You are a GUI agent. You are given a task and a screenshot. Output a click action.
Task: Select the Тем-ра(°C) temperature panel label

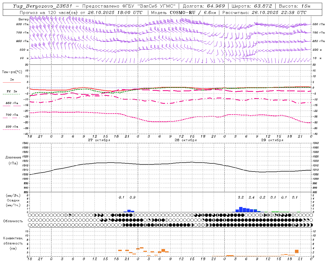[12, 72]
